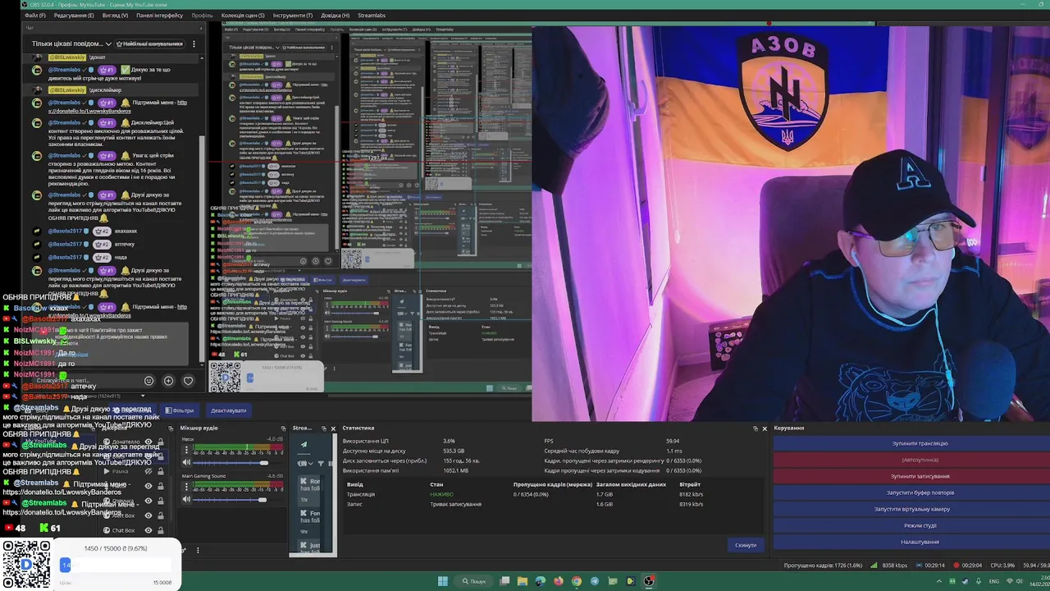This screenshot has width=1050, height=591.
Task: Undock the Мікшер аудіо panel
Action: (x=283, y=428)
